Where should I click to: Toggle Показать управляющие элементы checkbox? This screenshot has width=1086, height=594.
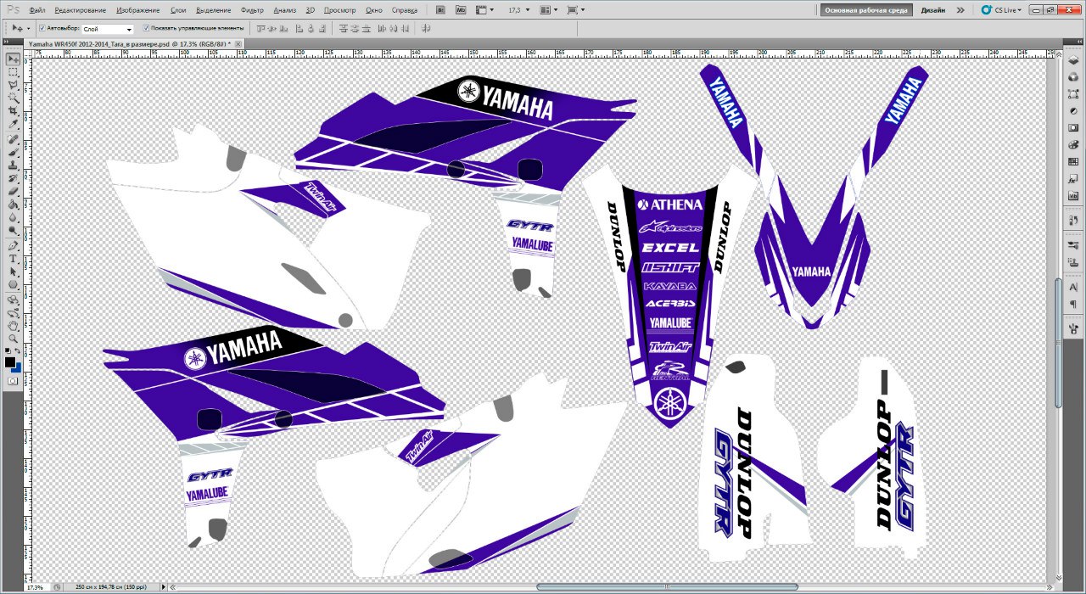coord(146,28)
